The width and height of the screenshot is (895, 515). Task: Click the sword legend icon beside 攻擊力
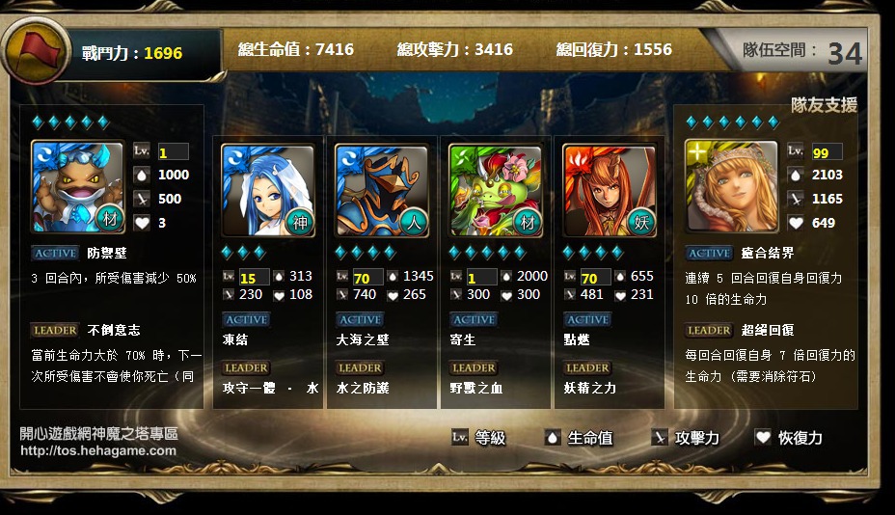(660, 437)
